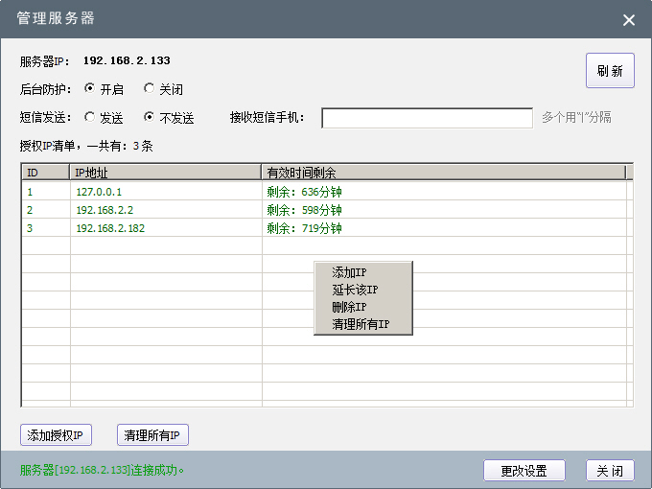Click the 刷新 refresh button

610,71
